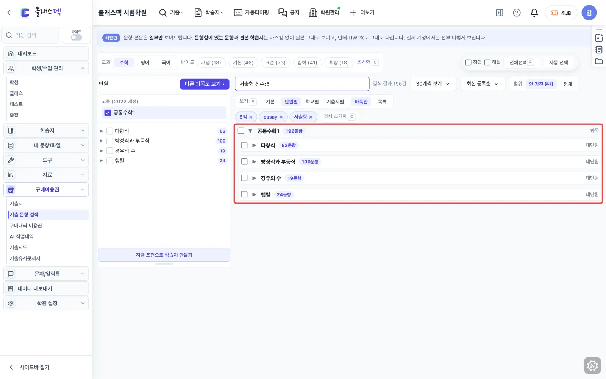Expand 경우의 수 in left unit tree
606x379 pixels.
tap(101, 151)
